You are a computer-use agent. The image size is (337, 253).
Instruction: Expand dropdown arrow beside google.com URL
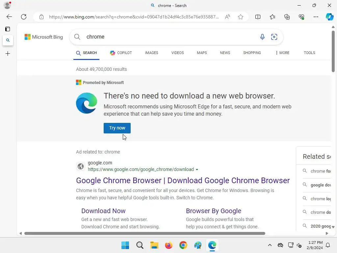(x=197, y=170)
